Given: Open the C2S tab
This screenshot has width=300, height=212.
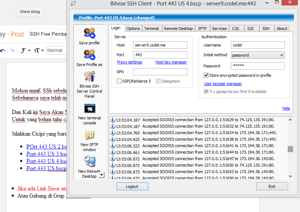Looking at the screenshot, I should 236,28.
